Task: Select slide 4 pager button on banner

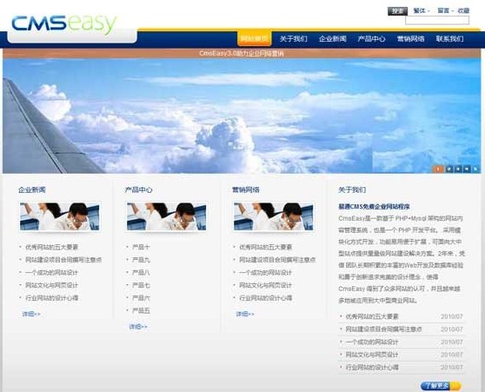Action: click(467, 169)
